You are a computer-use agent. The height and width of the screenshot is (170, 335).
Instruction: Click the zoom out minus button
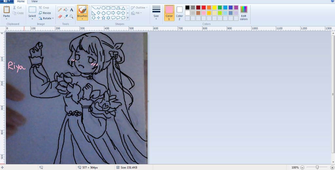[302, 167]
